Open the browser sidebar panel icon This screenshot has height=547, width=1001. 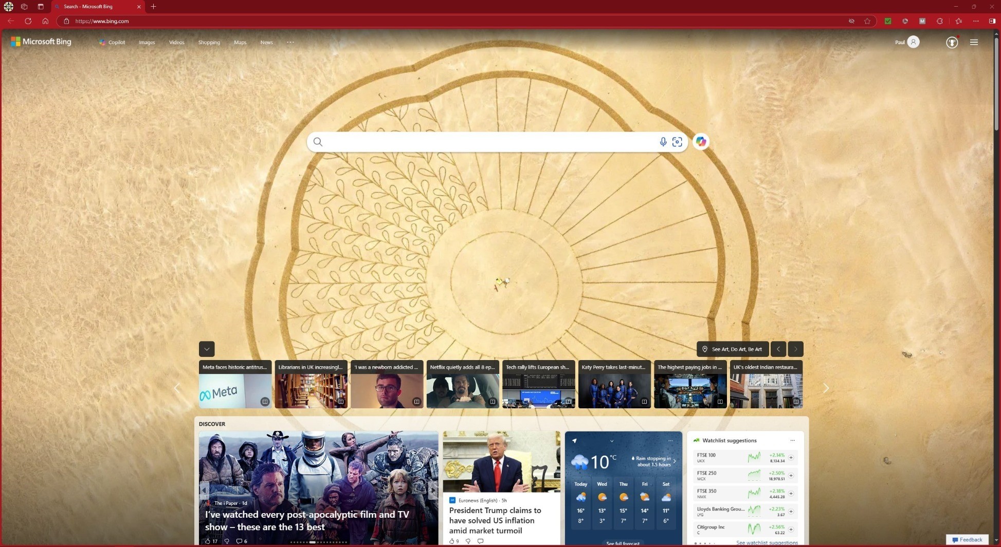click(x=992, y=21)
